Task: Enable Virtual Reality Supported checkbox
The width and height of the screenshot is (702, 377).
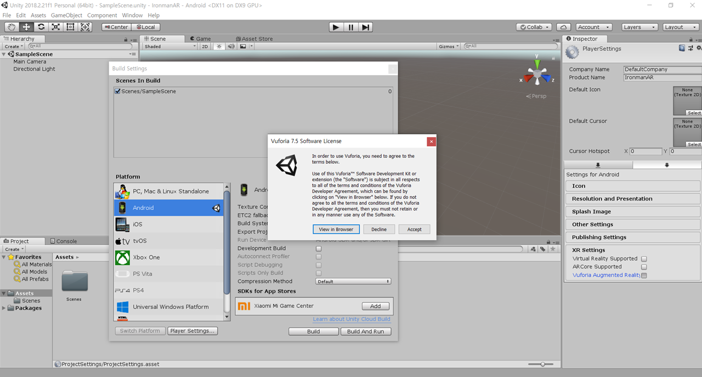Action: pos(644,259)
